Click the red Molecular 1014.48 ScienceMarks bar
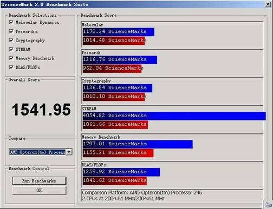 pyautogui.click(x=114, y=41)
